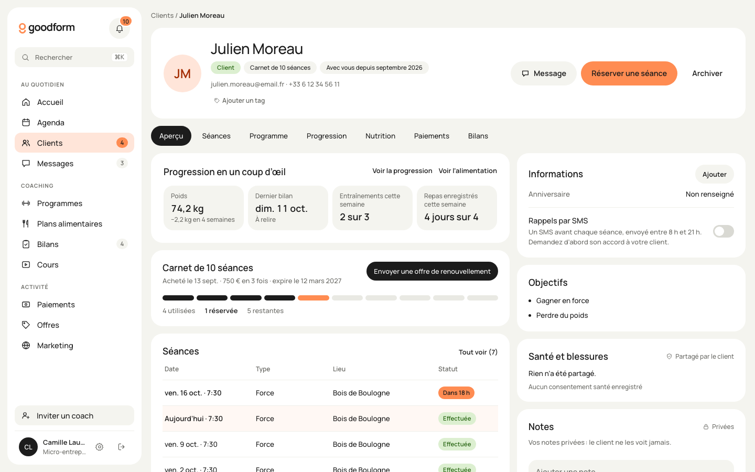Click the orange reserved session progress segment
The width and height of the screenshot is (755, 472).
coord(314,298)
